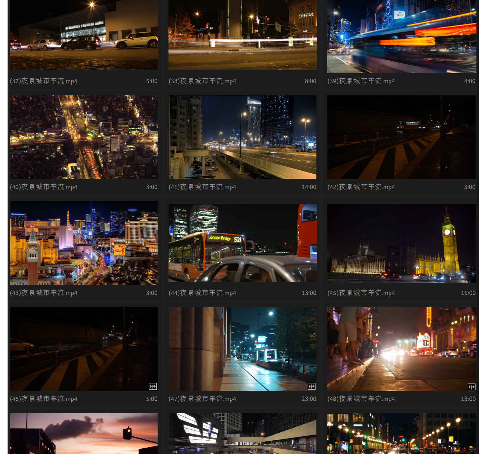484x454 pixels.
Task: Select the (44)夜景城市车流.mp4 London Bridge bus thumbnail
Action: [243, 243]
